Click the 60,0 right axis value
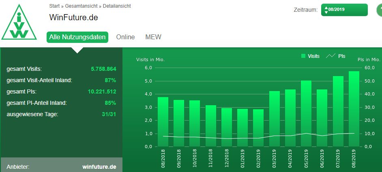Screen dimensions: 382x172 coord(369,68)
